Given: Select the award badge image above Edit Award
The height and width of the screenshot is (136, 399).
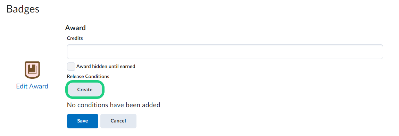Looking at the screenshot, I should [32, 70].
